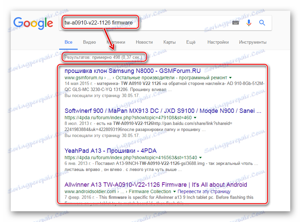The height and width of the screenshot is (222, 301).
Task: Open прошивка клон Samsung N8000 result
Action: (x=133, y=71)
